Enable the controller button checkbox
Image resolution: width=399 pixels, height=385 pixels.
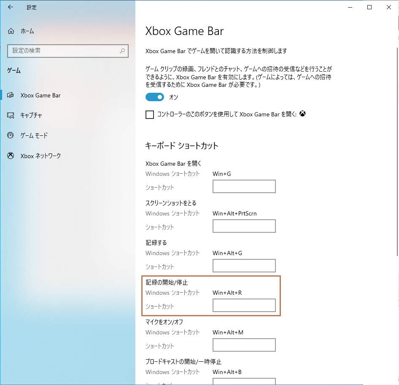[150, 115]
